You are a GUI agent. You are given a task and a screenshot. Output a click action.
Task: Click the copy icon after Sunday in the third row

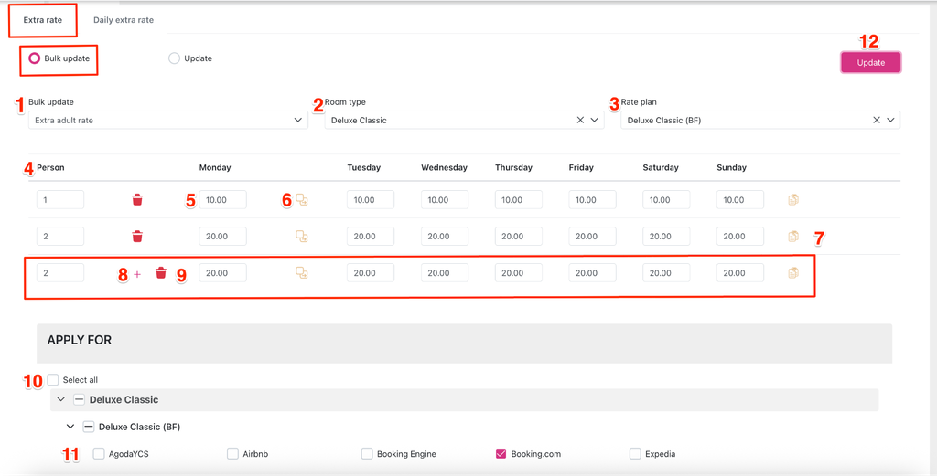[x=793, y=273]
